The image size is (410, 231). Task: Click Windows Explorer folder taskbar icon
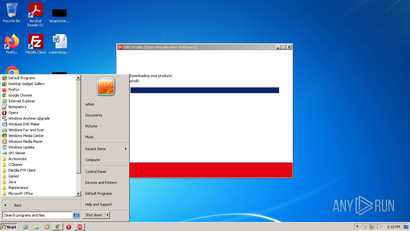[36, 227]
